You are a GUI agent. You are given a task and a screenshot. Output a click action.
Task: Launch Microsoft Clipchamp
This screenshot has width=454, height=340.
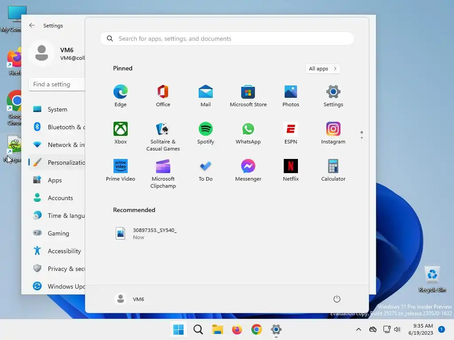click(x=163, y=174)
